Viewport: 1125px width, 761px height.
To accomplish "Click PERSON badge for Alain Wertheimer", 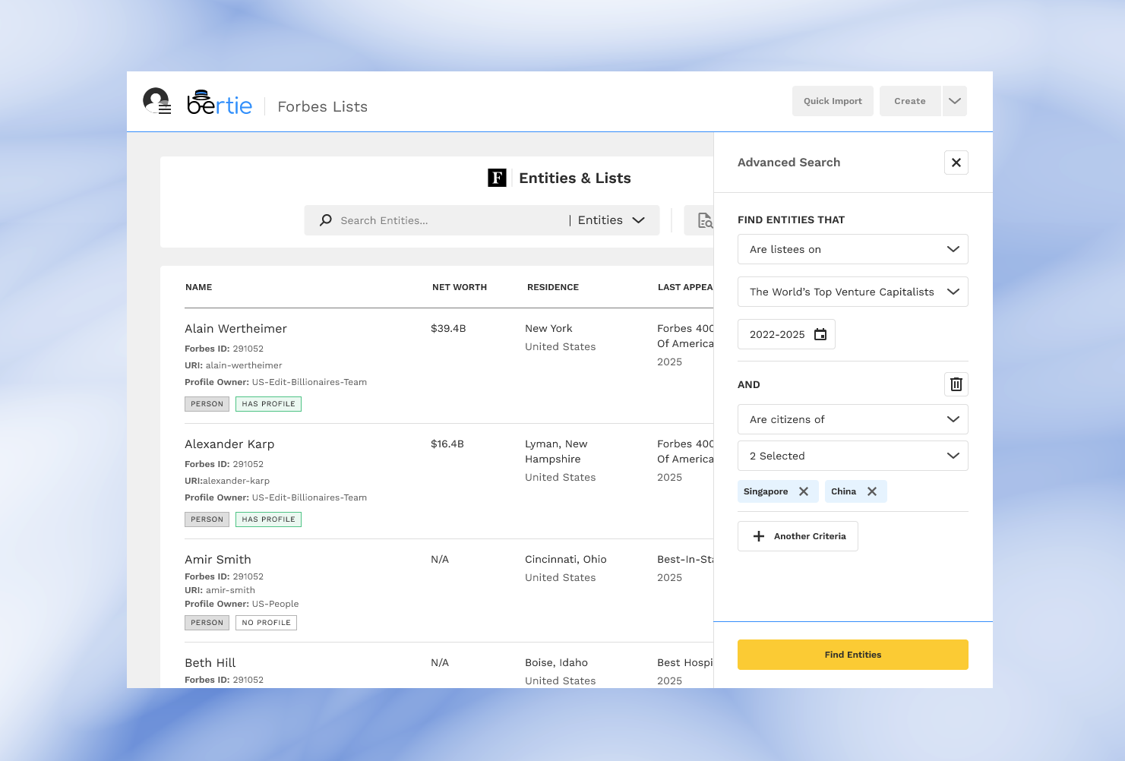I will point(207,404).
